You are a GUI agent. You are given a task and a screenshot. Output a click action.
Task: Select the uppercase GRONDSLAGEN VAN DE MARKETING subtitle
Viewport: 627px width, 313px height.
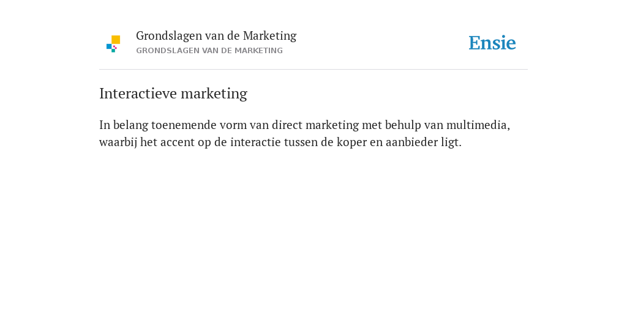(x=209, y=51)
